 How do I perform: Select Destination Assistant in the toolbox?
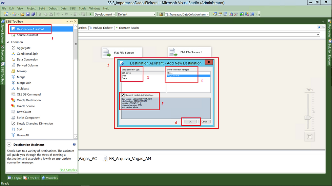pos(41,29)
